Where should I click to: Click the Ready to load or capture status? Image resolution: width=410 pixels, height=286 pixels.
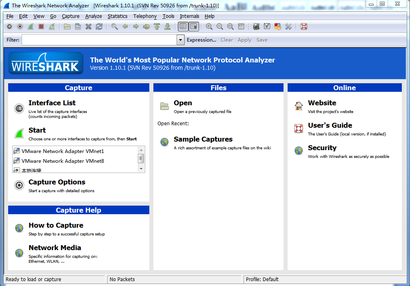tap(33, 279)
